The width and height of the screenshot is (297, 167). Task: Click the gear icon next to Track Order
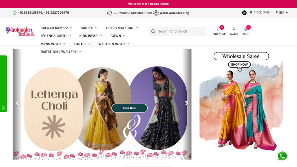click(251, 12)
